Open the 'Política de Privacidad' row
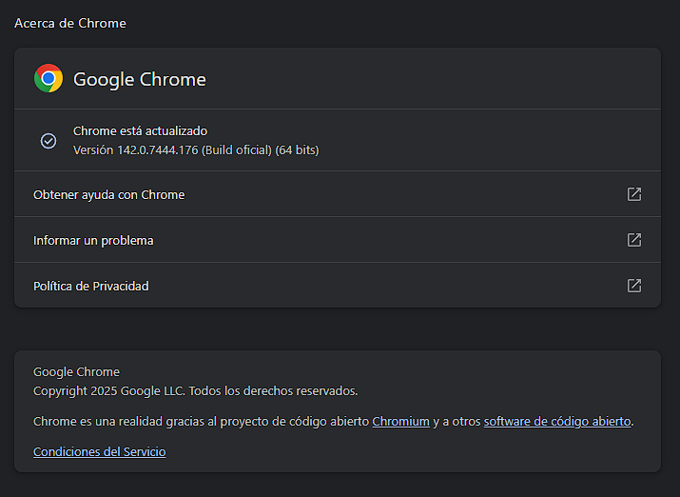The image size is (680, 497). pos(91,286)
